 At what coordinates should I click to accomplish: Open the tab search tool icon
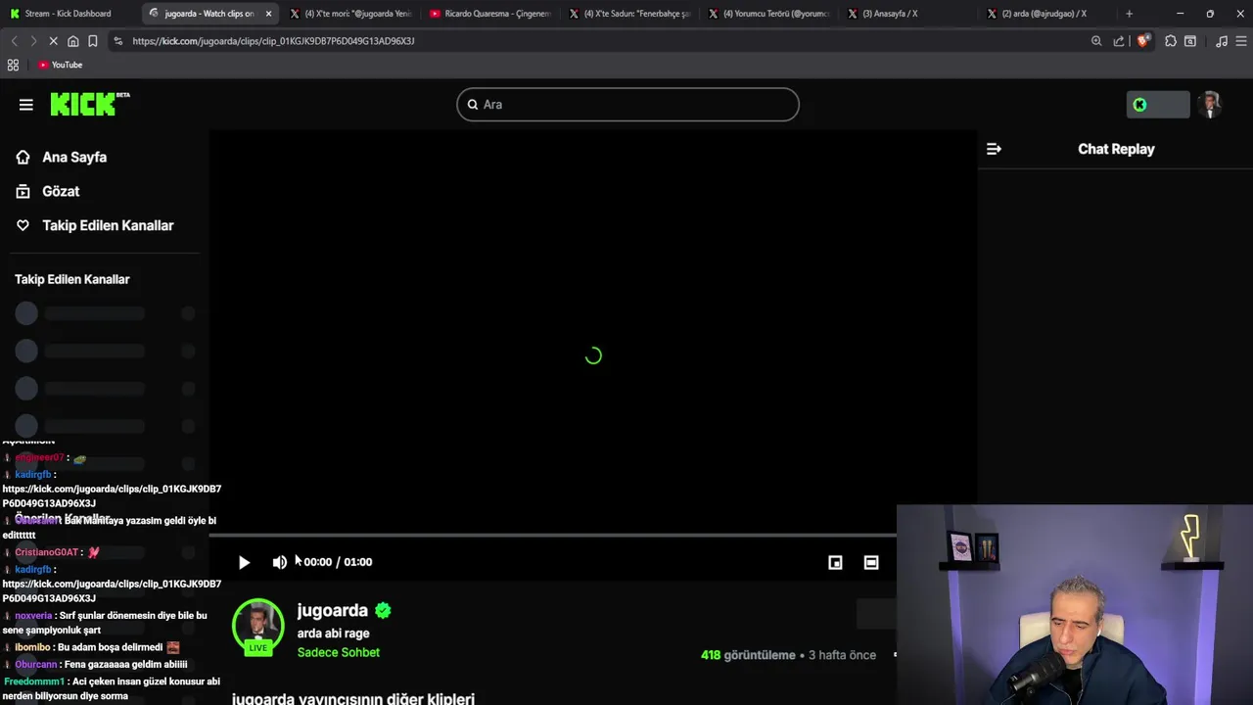(x=1190, y=41)
